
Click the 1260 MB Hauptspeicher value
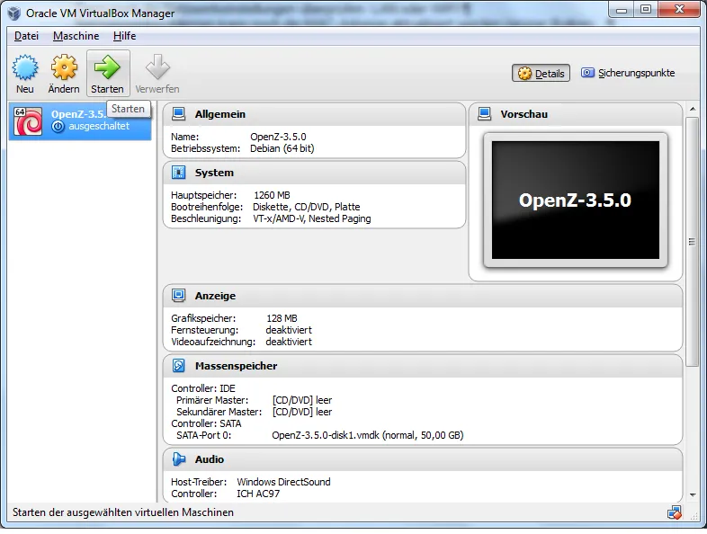tap(272, 195)
